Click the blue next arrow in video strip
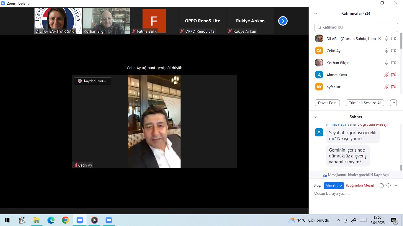The height and width of the screenshot is (226, 403). pos(283,21)
